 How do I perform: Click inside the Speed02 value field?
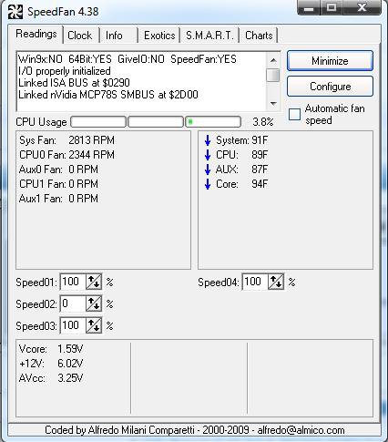pos(73,303)
